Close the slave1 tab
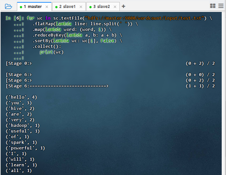Viewport: 226px width, 175px height. [x=81, y=7]
